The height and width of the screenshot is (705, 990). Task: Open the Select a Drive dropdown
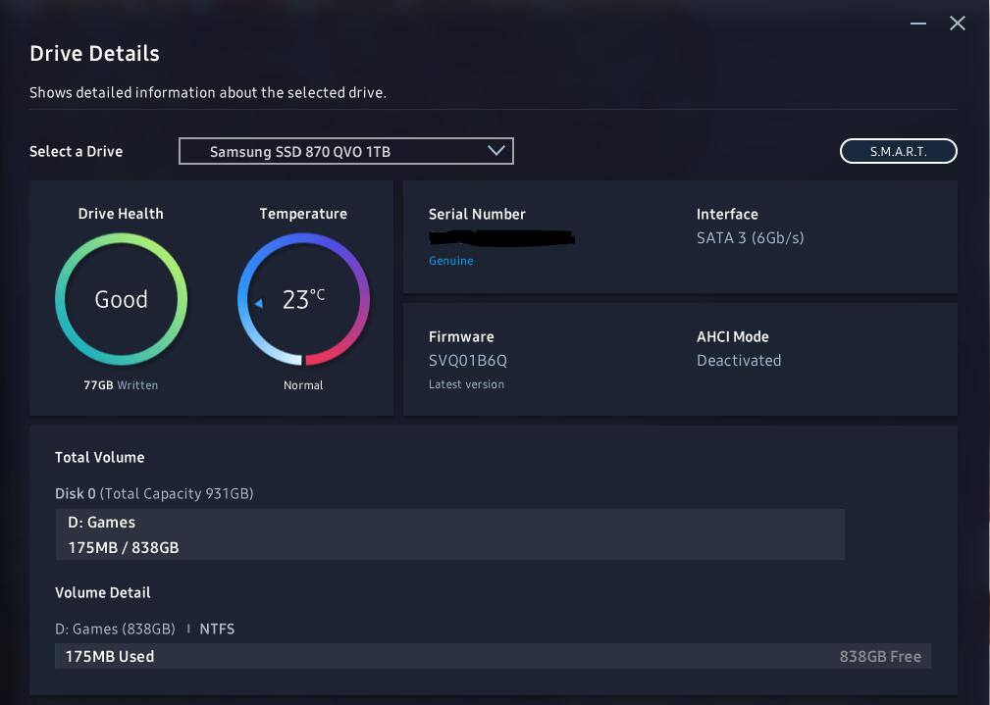tap(345, 151)
